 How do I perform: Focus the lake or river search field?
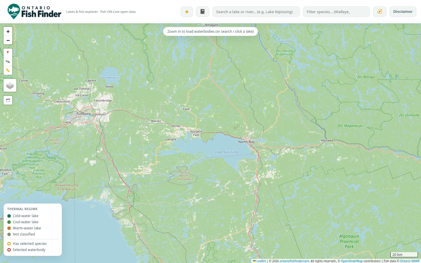[x=256, y=12]
